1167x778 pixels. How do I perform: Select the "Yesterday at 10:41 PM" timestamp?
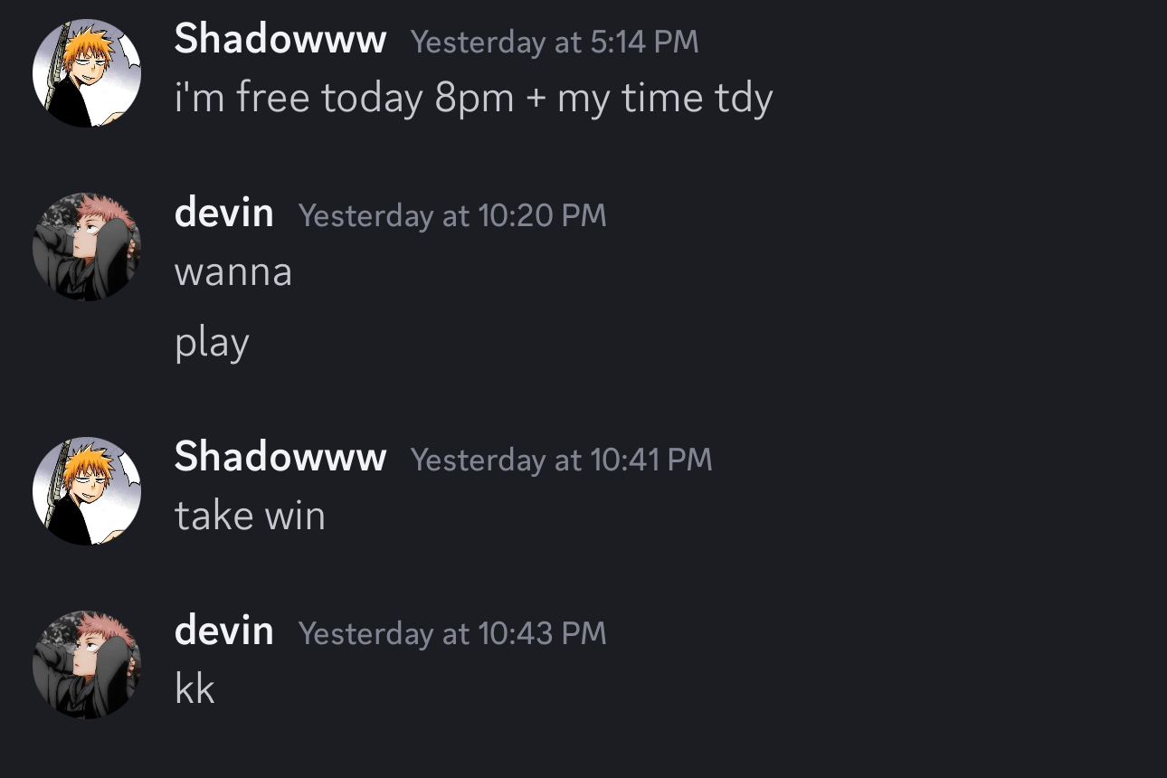click(561, 460)
